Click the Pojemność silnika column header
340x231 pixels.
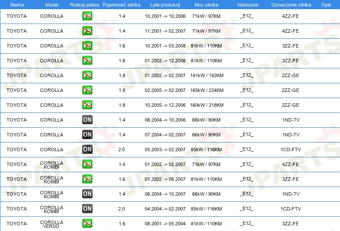121,5
